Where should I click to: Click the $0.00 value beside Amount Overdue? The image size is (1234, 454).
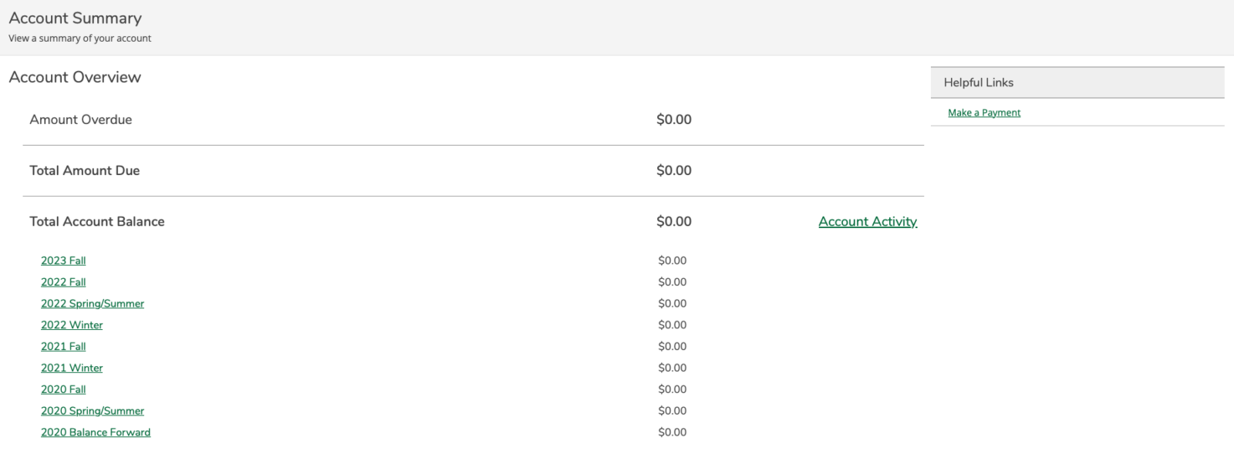click(674, 119)
